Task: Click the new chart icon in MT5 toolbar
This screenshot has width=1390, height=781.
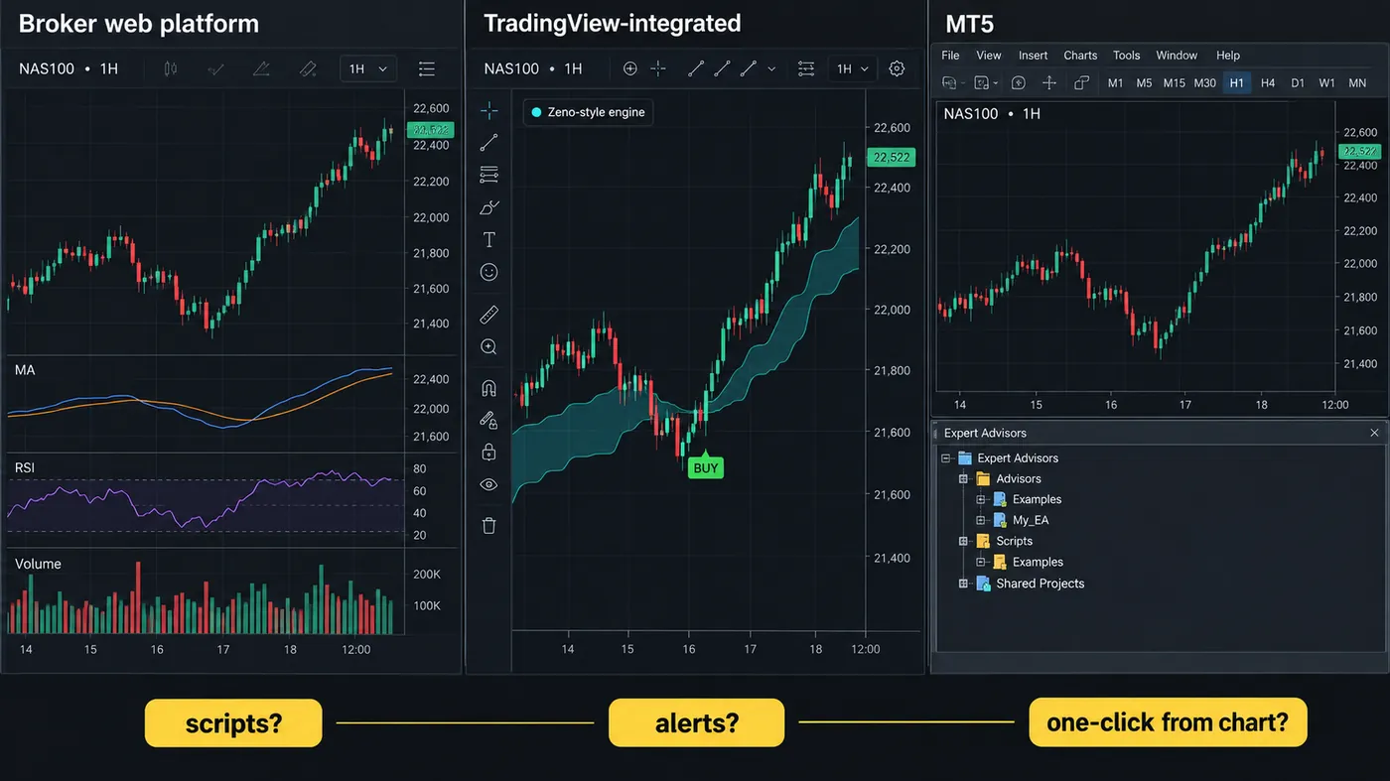Action: tap(951, 83)
